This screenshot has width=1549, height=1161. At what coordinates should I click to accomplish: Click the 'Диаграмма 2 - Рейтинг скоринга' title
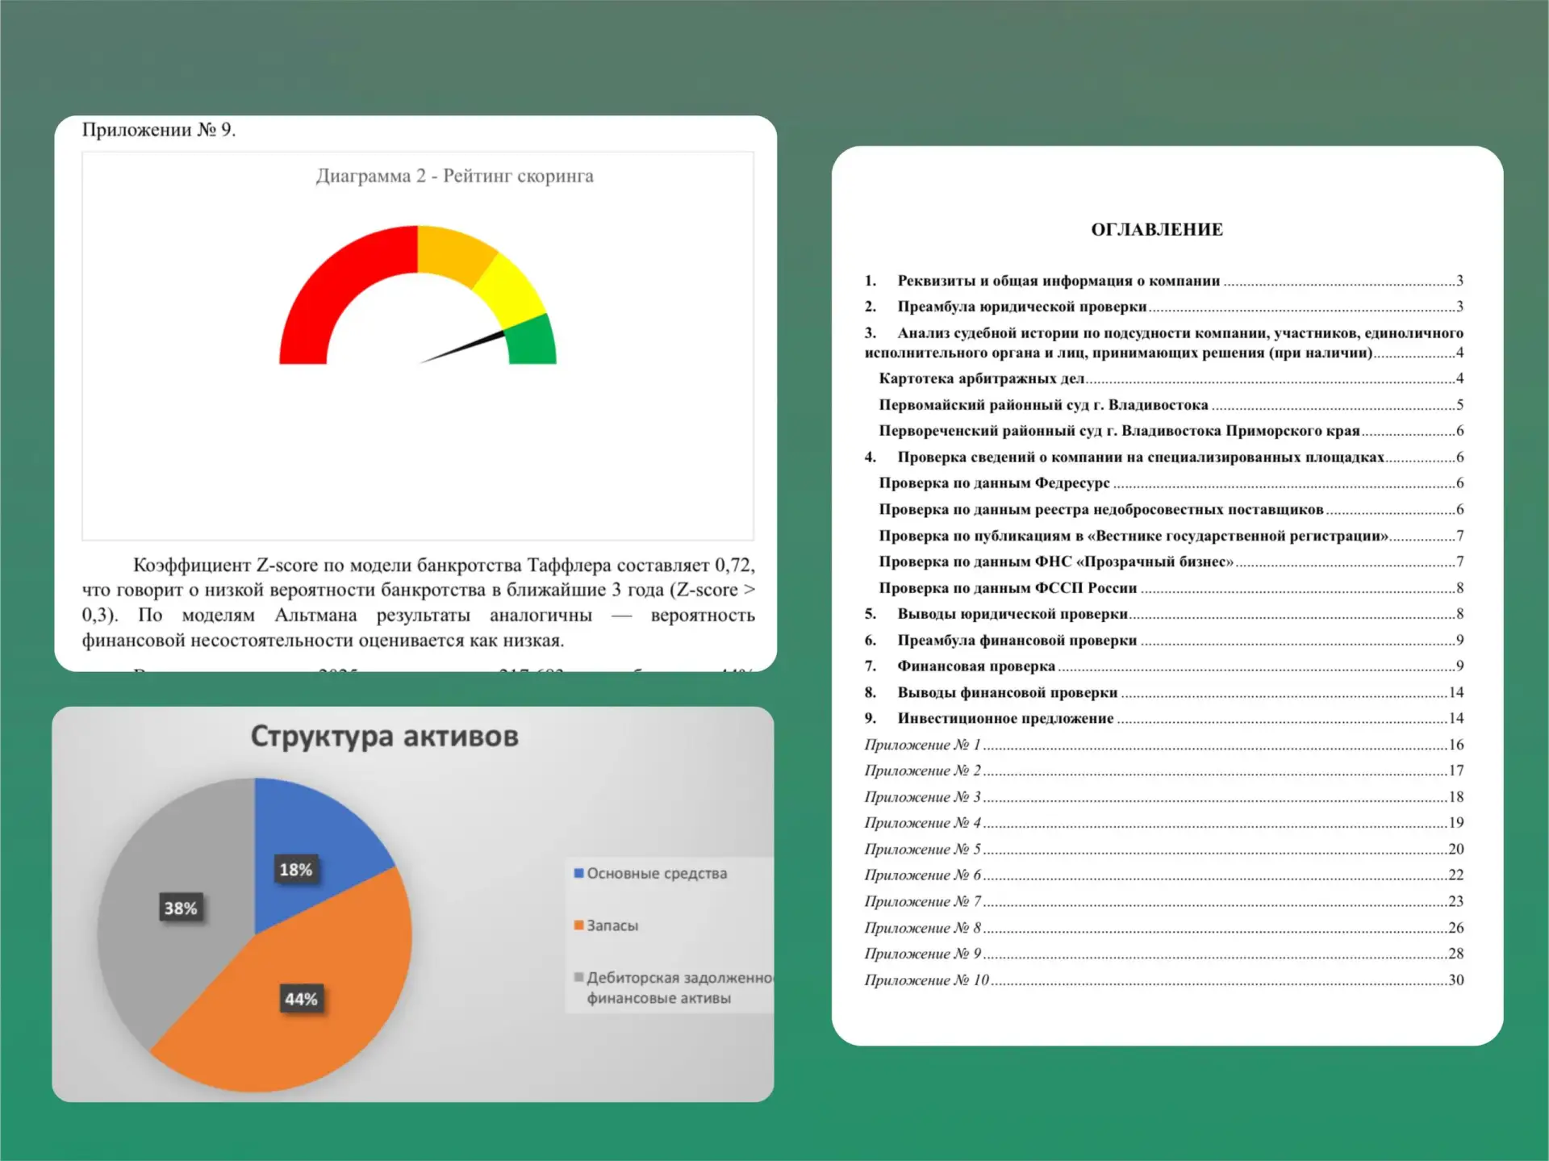point(454,176)
